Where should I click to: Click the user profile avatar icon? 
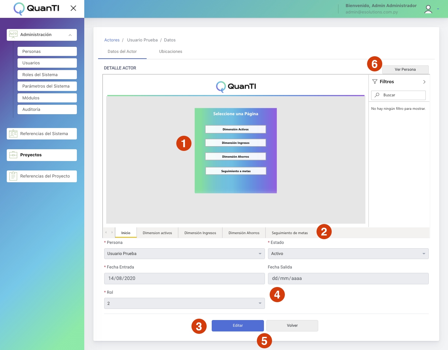pyautogui.click(x=428, y=9)
